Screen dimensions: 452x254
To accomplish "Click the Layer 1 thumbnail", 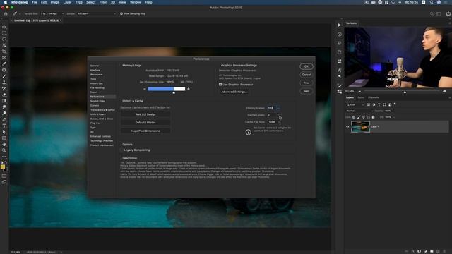I will 360,127.
